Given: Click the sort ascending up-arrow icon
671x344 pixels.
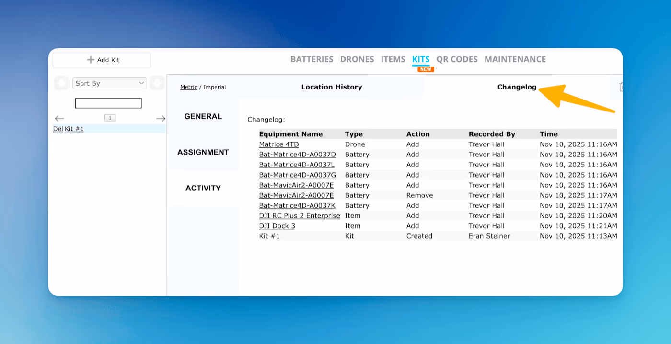Looking at the screenshot, I should [x=61, y=83].
